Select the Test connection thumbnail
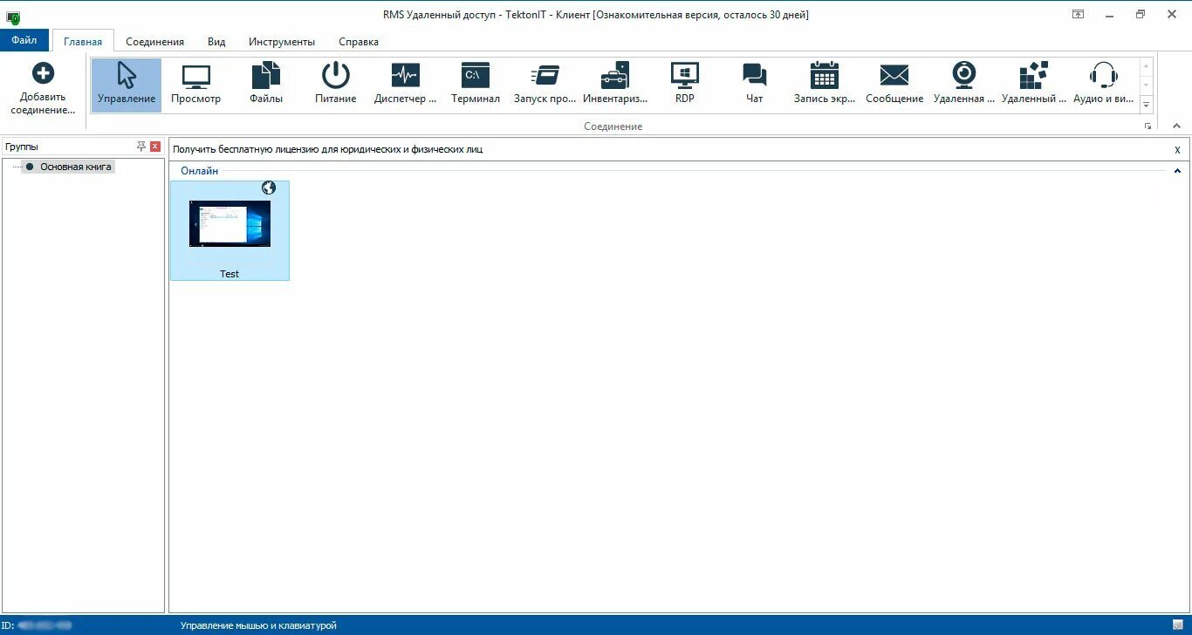This screenshot has width=1192, height=635. point(229,230)
